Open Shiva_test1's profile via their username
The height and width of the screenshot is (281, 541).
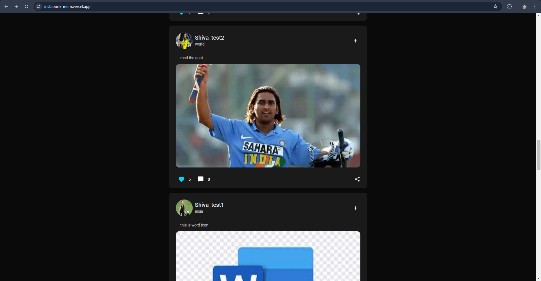(209, 205)
